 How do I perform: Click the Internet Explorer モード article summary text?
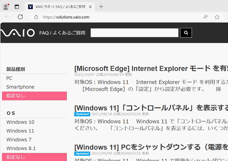point(151,86)
